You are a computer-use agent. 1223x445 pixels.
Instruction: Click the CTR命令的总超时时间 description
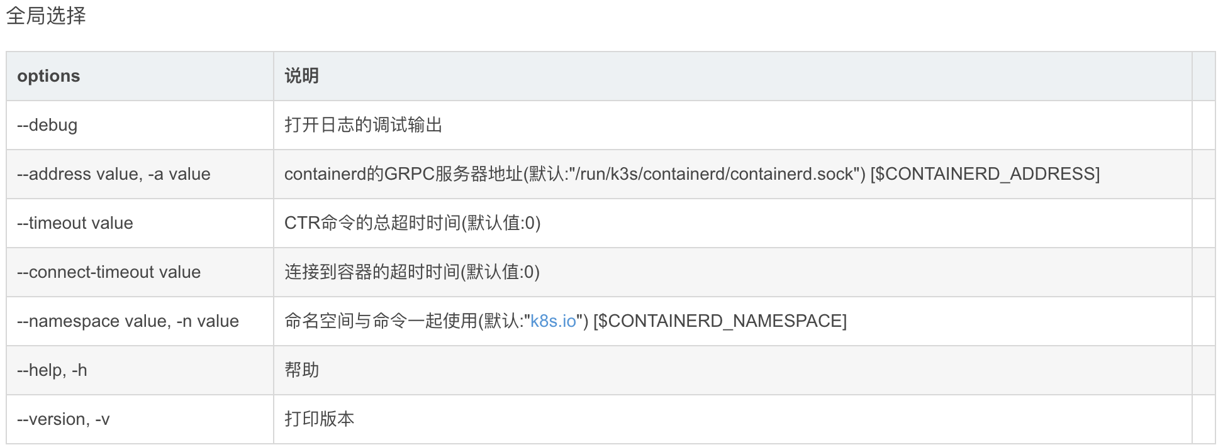coord(412,223)
